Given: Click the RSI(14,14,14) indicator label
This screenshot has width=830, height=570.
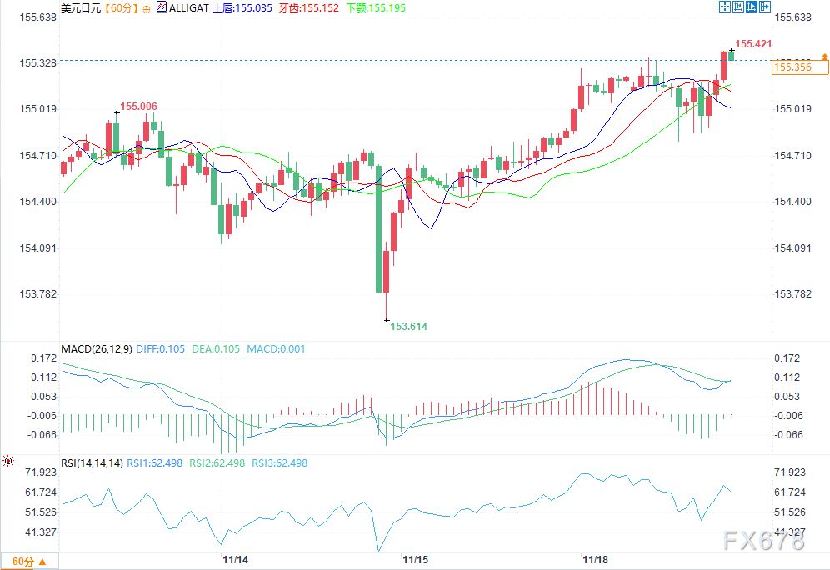Looking at the screenshot, I should [x=92, y=462].
